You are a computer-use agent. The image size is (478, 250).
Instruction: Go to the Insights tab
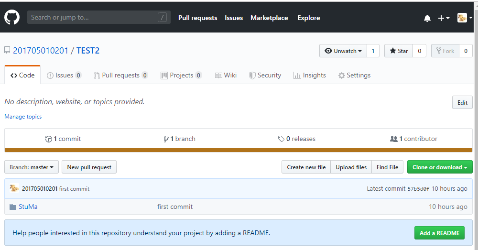point(309,76)
